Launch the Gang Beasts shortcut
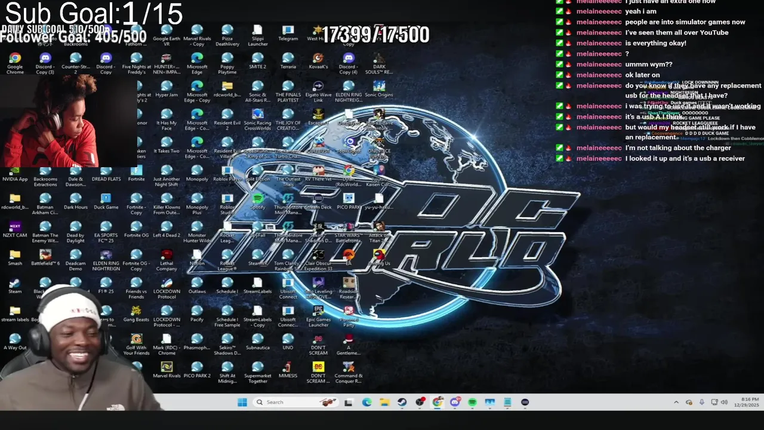764x430 pixels. click(136, 314)
